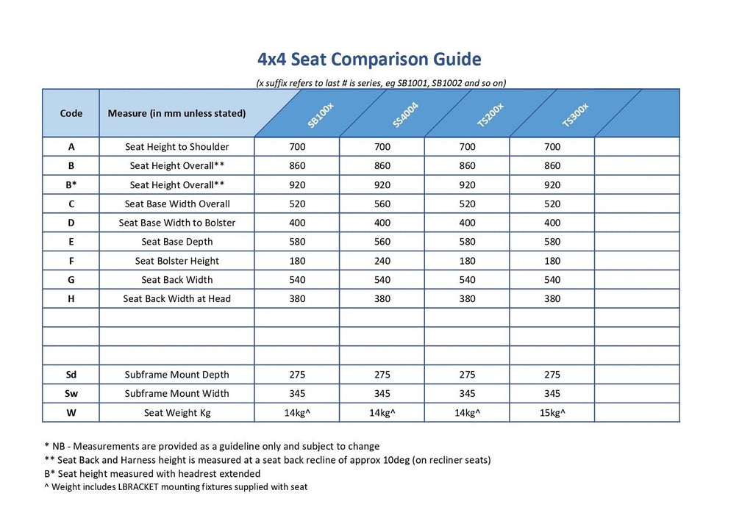Viewport: 753px width, 532px height.
Task: Select the Seat Base Depth row label
Action: pos(176,242)
